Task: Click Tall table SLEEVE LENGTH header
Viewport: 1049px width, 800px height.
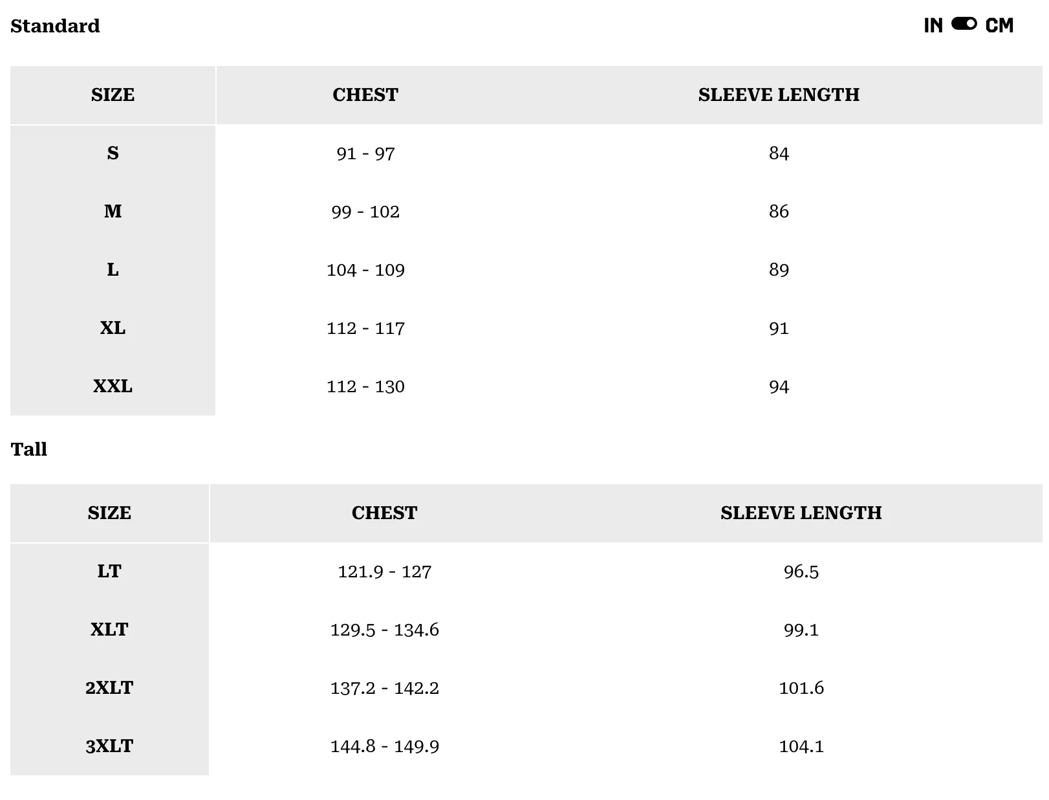Action: click(801, 513)
